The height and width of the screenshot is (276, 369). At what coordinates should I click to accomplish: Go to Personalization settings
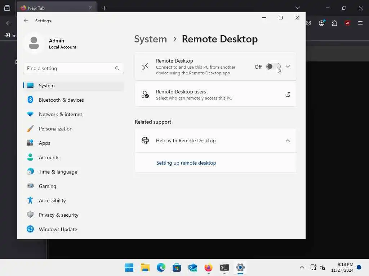pos(74,129)
